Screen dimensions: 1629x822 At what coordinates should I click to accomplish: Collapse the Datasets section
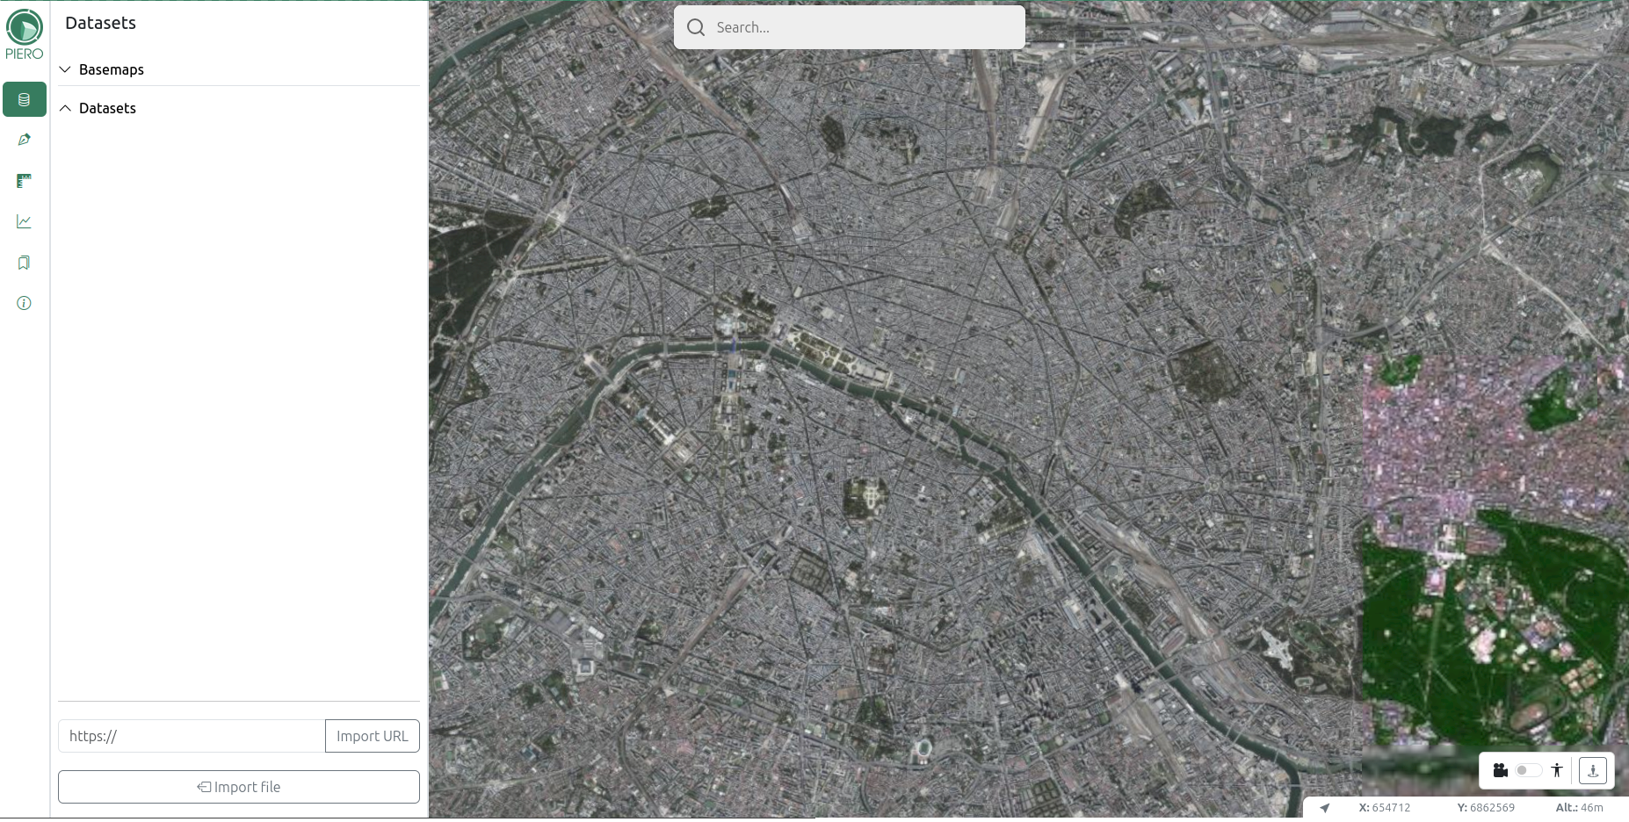tap(239, 108)
